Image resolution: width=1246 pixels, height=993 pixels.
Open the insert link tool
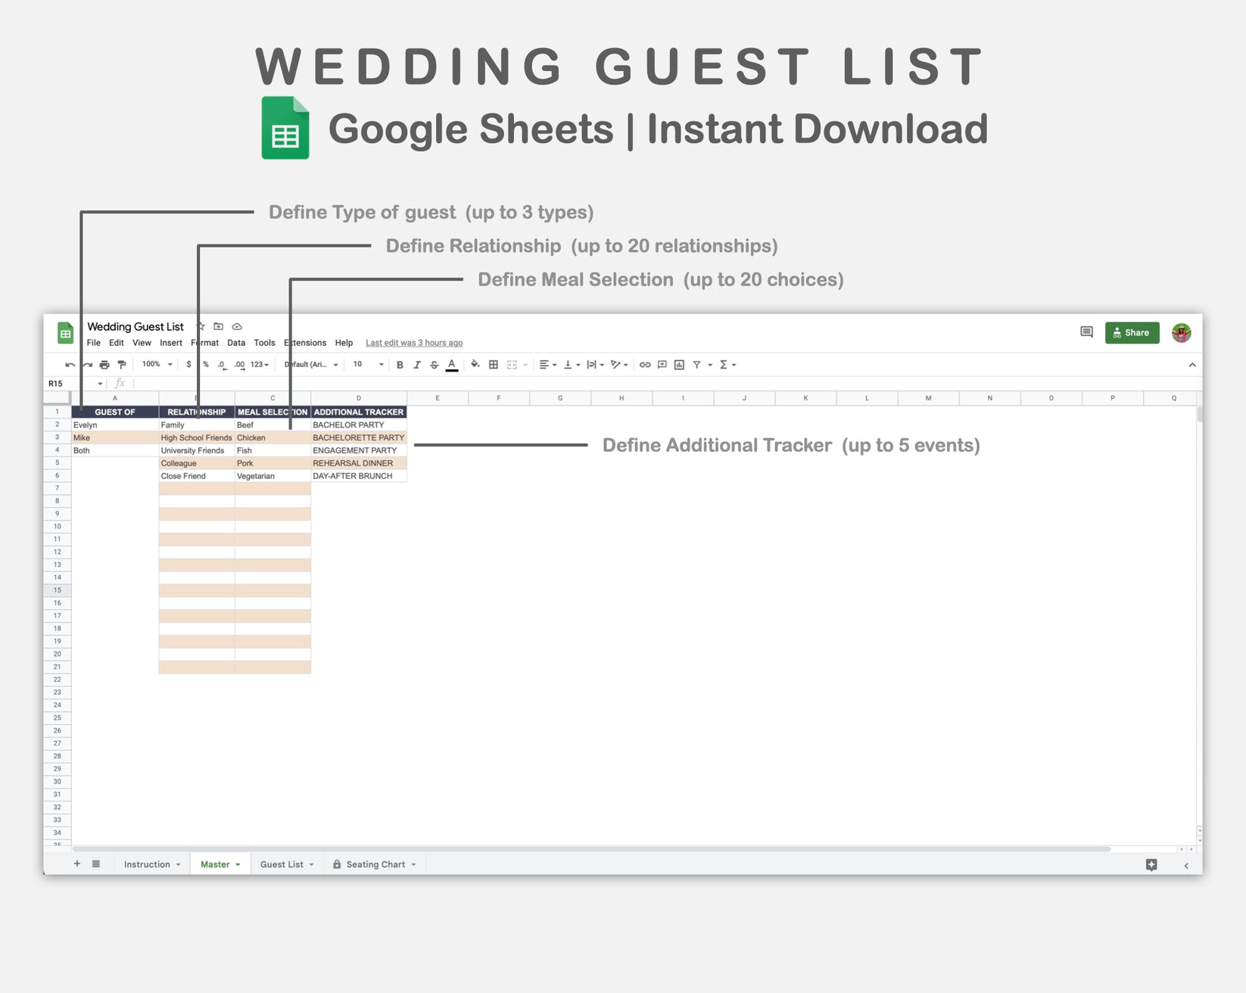(x=646, y=365)
